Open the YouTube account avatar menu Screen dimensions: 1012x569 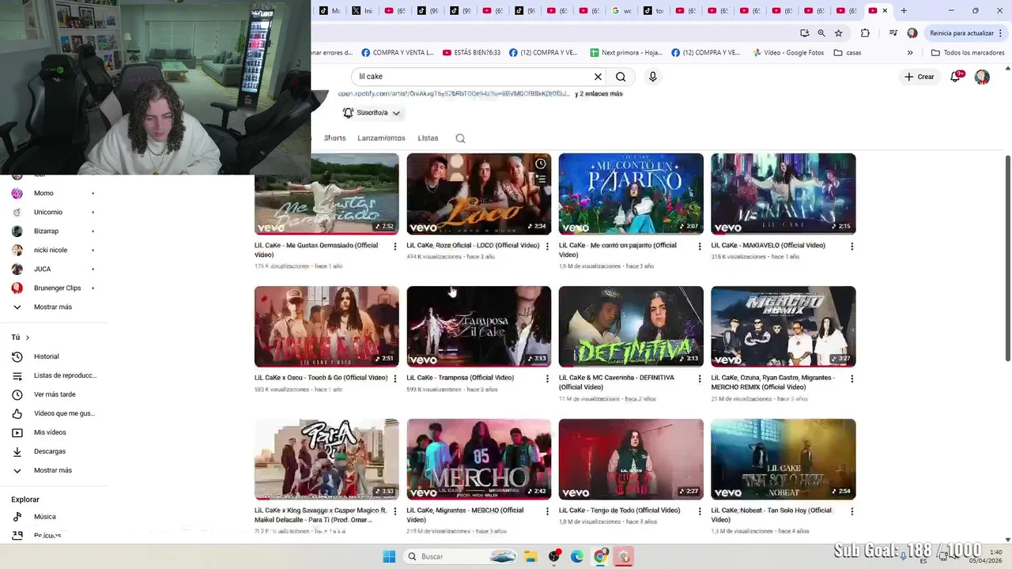(x=982, y=77)
